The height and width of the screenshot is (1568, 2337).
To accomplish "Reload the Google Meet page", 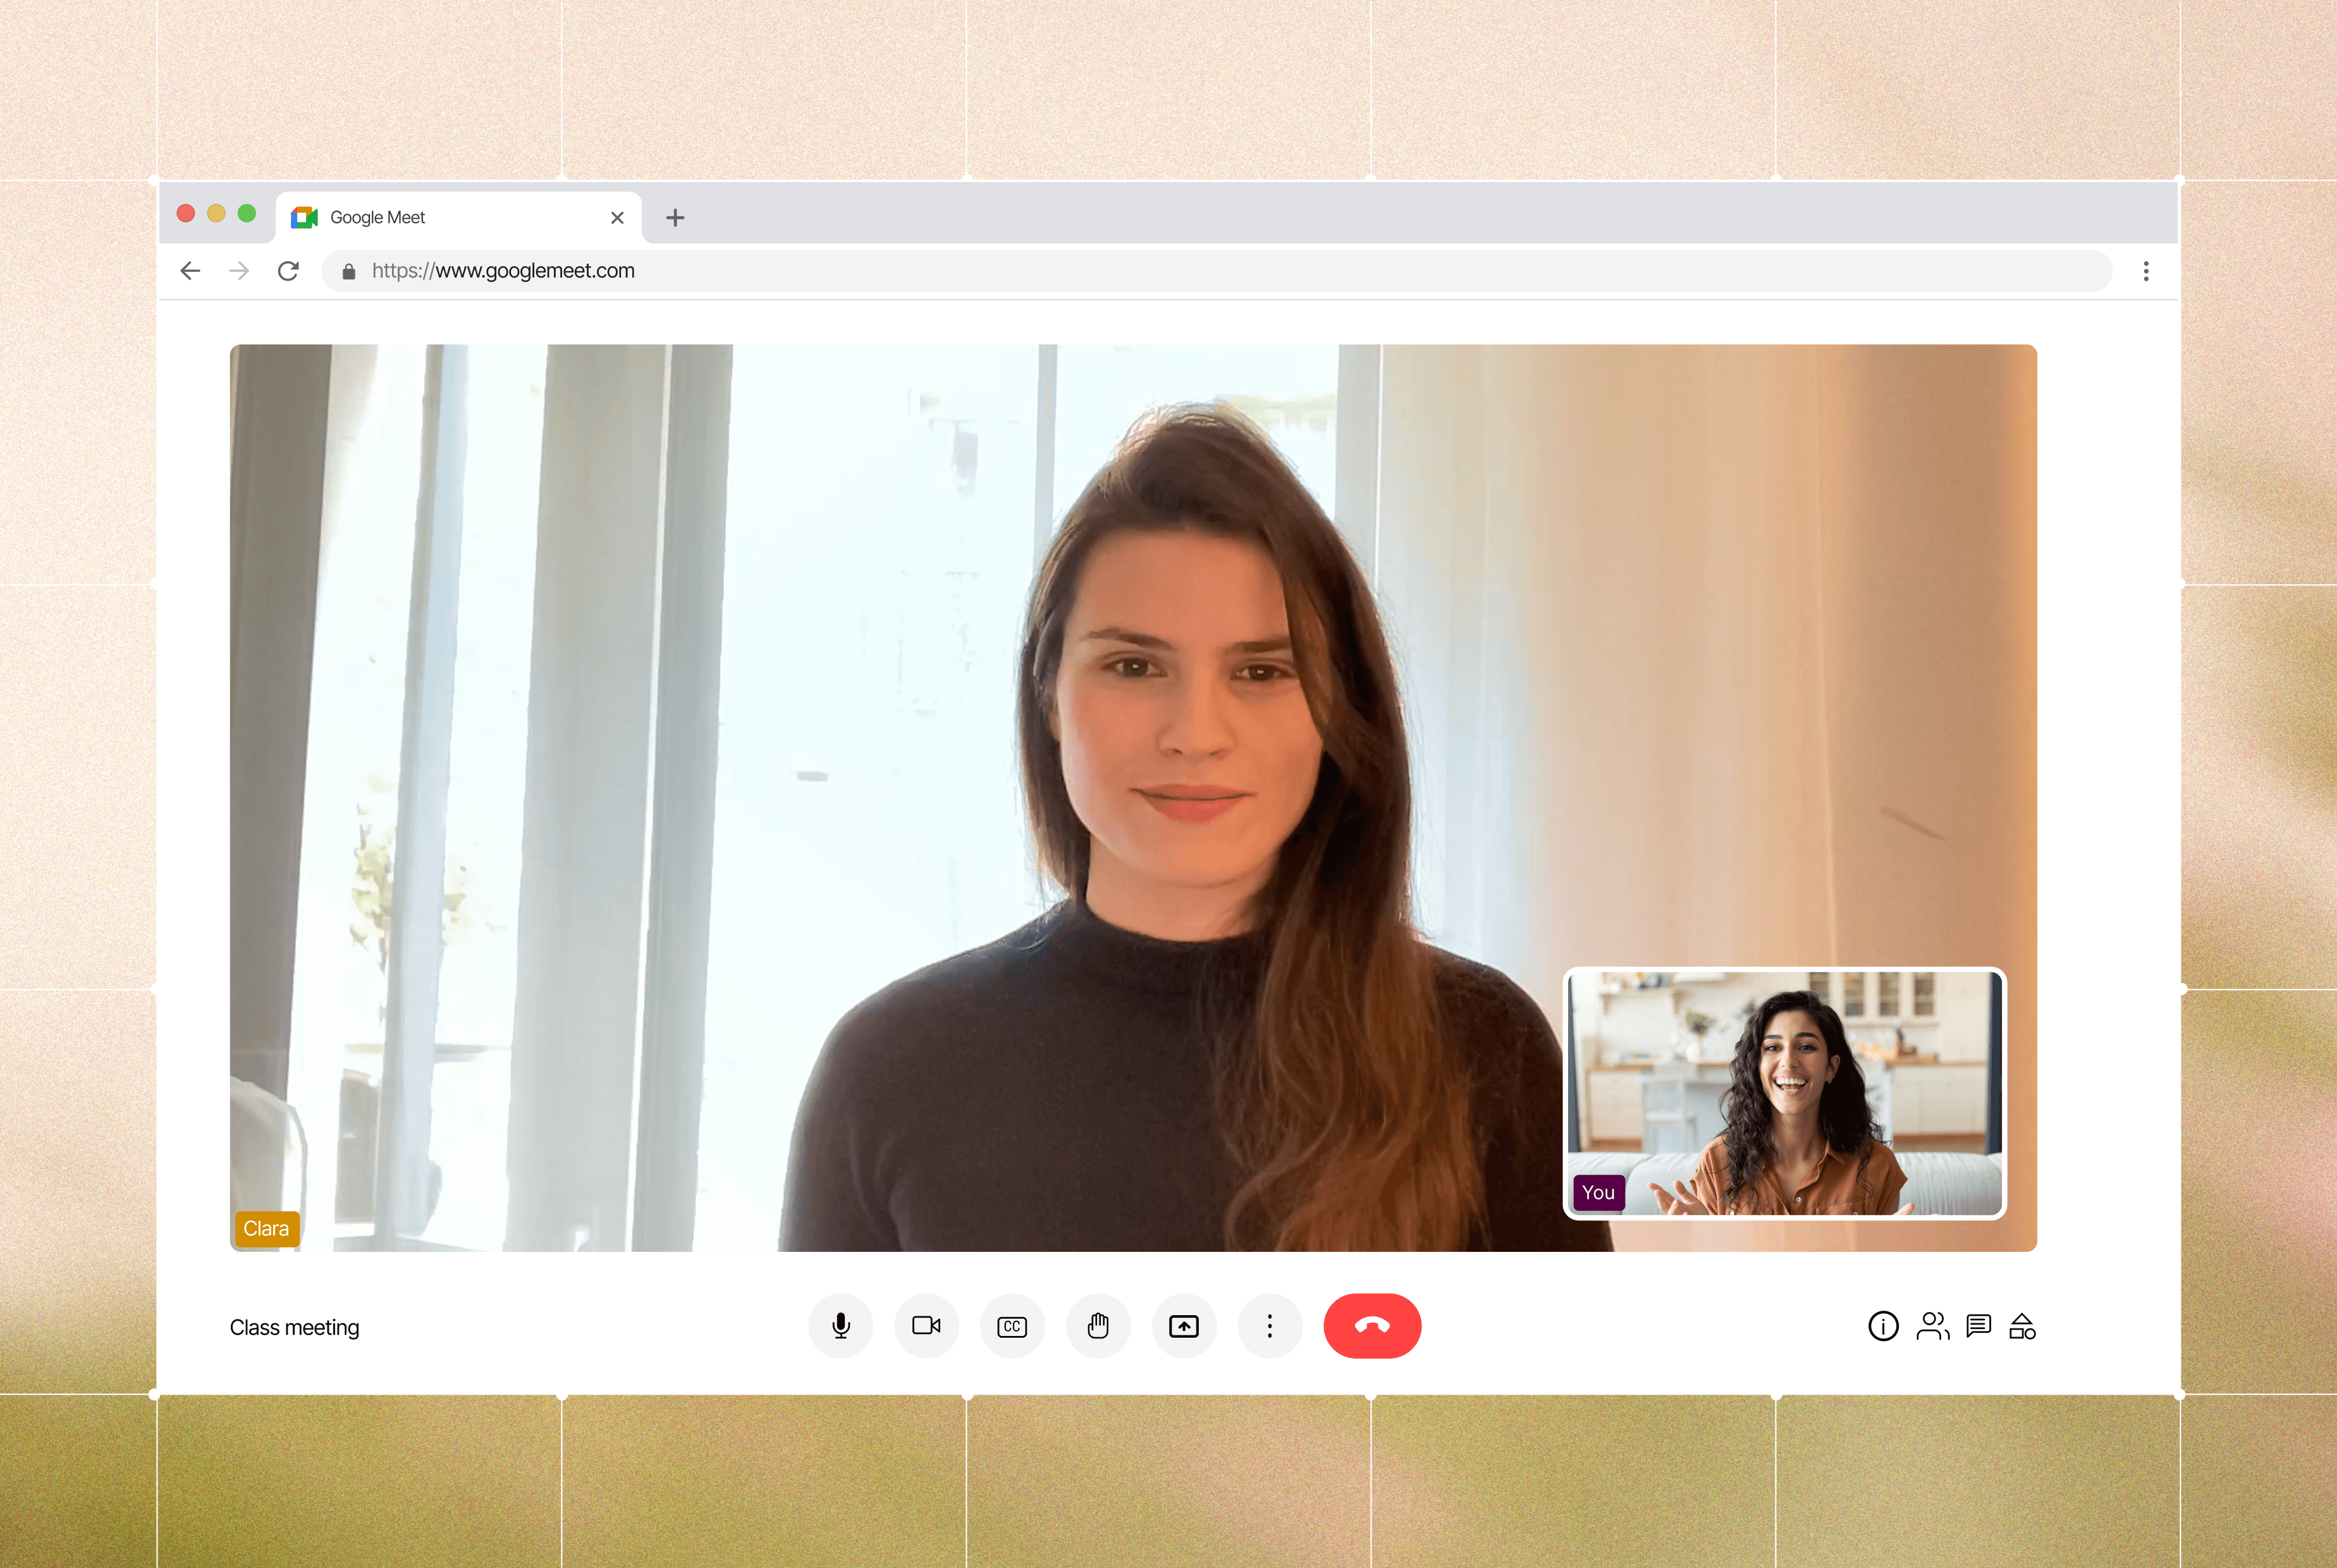I will (288, 271).
